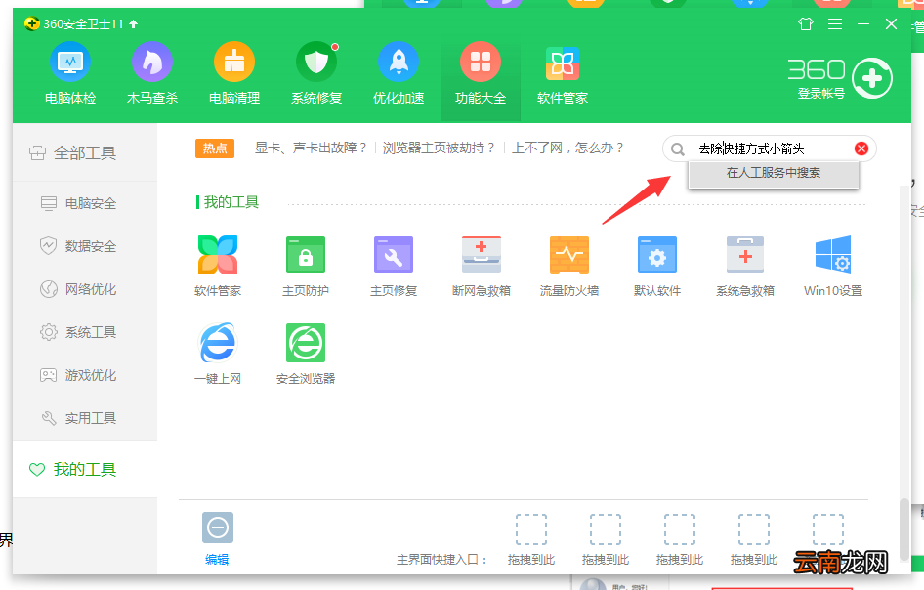Clear the search box with red X
The height and width of the screenshot is (590, 924).
[861, 148]
